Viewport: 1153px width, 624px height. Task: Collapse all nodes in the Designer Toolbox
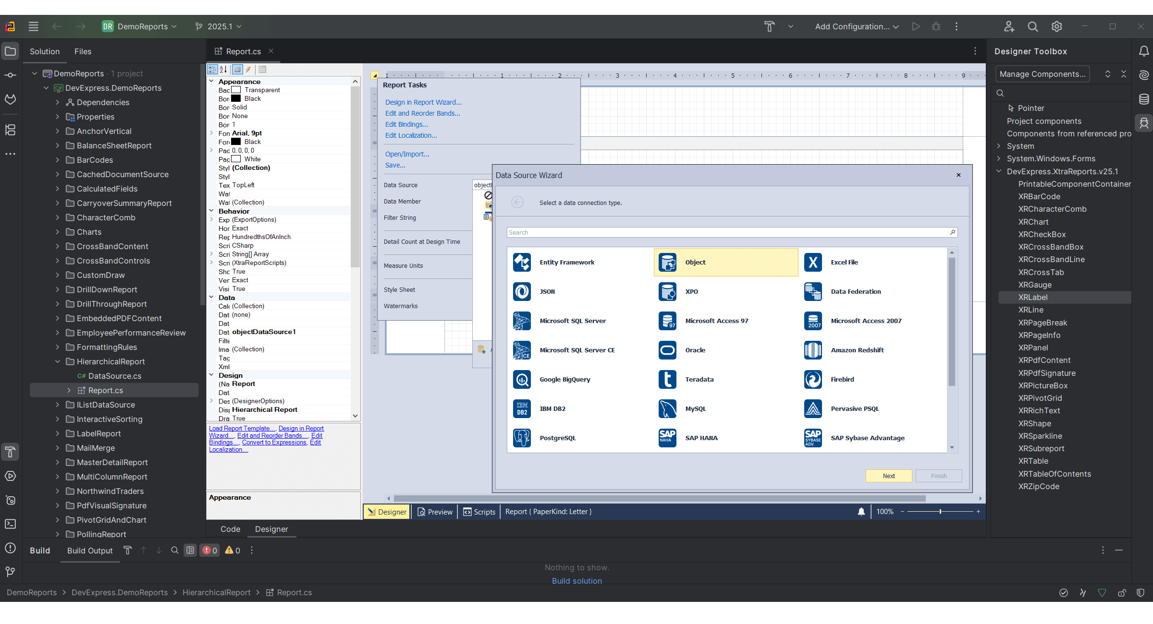pos(1123,73)
